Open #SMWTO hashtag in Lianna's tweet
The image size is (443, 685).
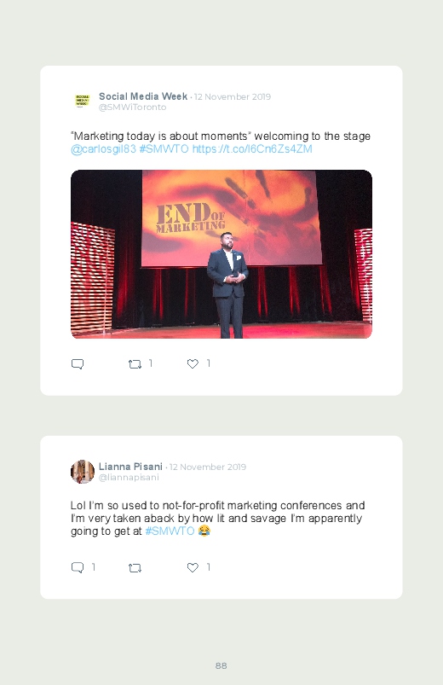[x=170, y=531]
